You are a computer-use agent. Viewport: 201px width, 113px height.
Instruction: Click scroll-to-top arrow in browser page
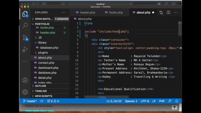tap(175, 107)
